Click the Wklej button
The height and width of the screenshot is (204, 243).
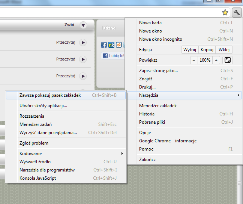[224, 50]
